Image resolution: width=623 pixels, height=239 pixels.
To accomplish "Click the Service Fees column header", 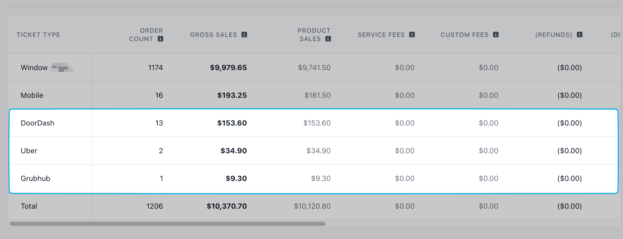I will 381,35.
